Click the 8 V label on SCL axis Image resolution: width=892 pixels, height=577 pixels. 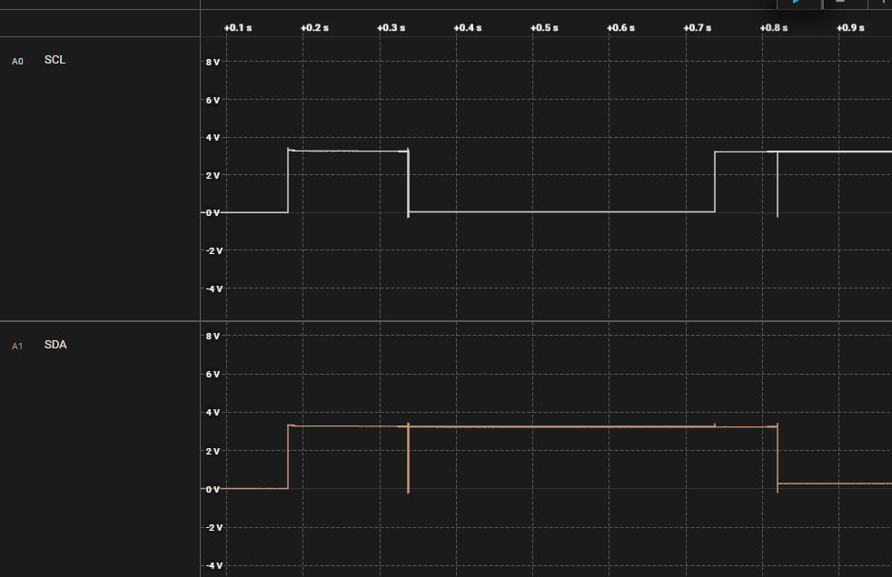click(x=213, y=63)
